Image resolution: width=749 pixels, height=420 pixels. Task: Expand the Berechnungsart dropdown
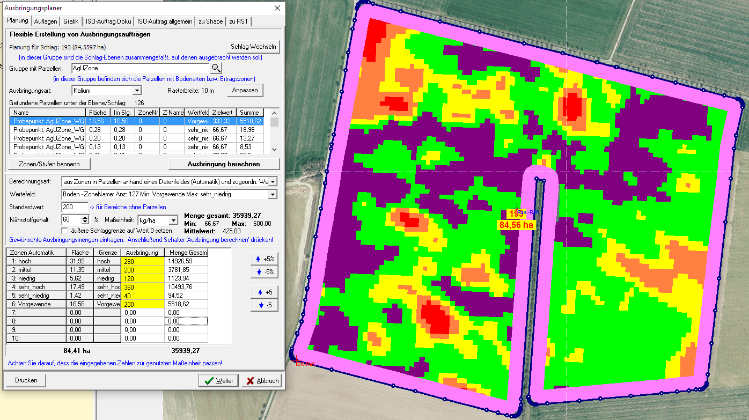point(272,181)
